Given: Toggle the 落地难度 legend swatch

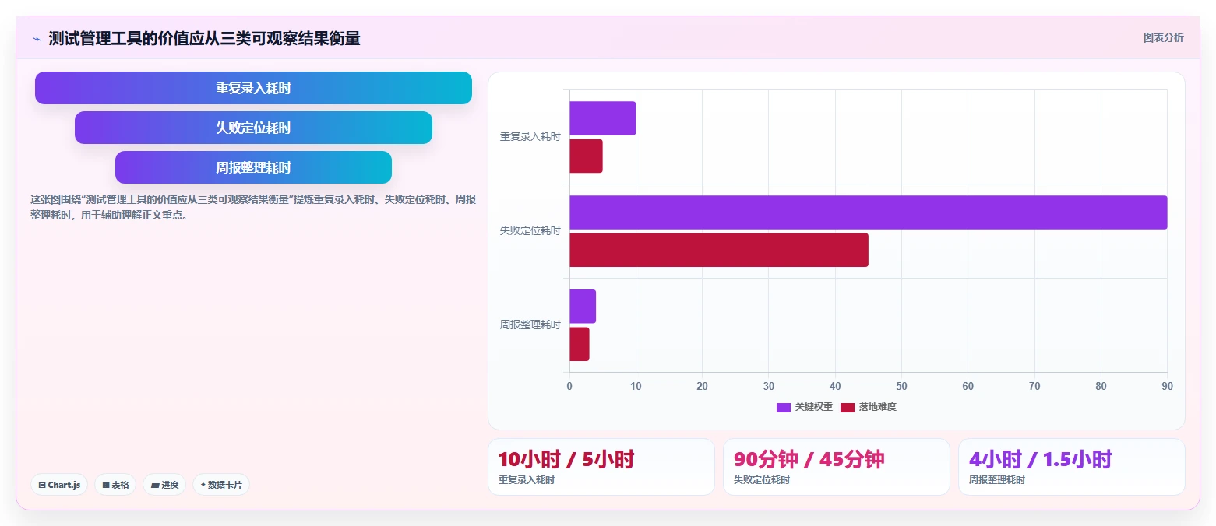Looking at the screenshot, I should click(x=848, y=408).
